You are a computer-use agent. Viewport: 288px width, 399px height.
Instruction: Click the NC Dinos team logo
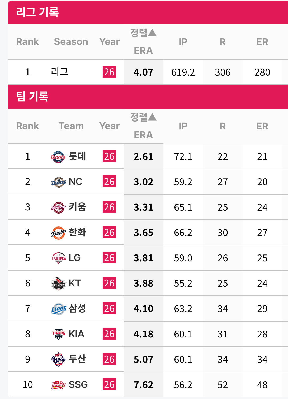click(x=58, y=182)
